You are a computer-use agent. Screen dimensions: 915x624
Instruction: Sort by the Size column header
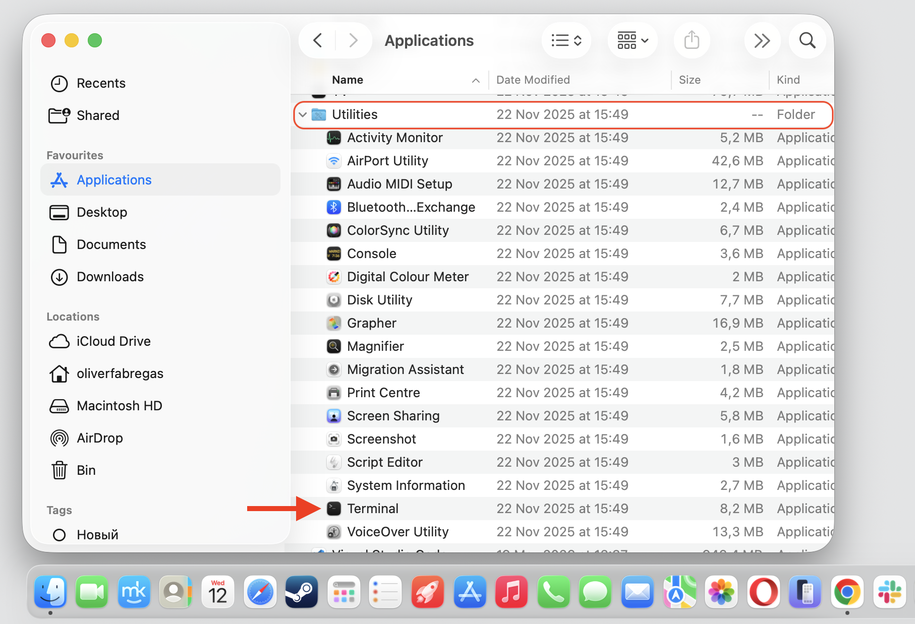click(690, 80)
